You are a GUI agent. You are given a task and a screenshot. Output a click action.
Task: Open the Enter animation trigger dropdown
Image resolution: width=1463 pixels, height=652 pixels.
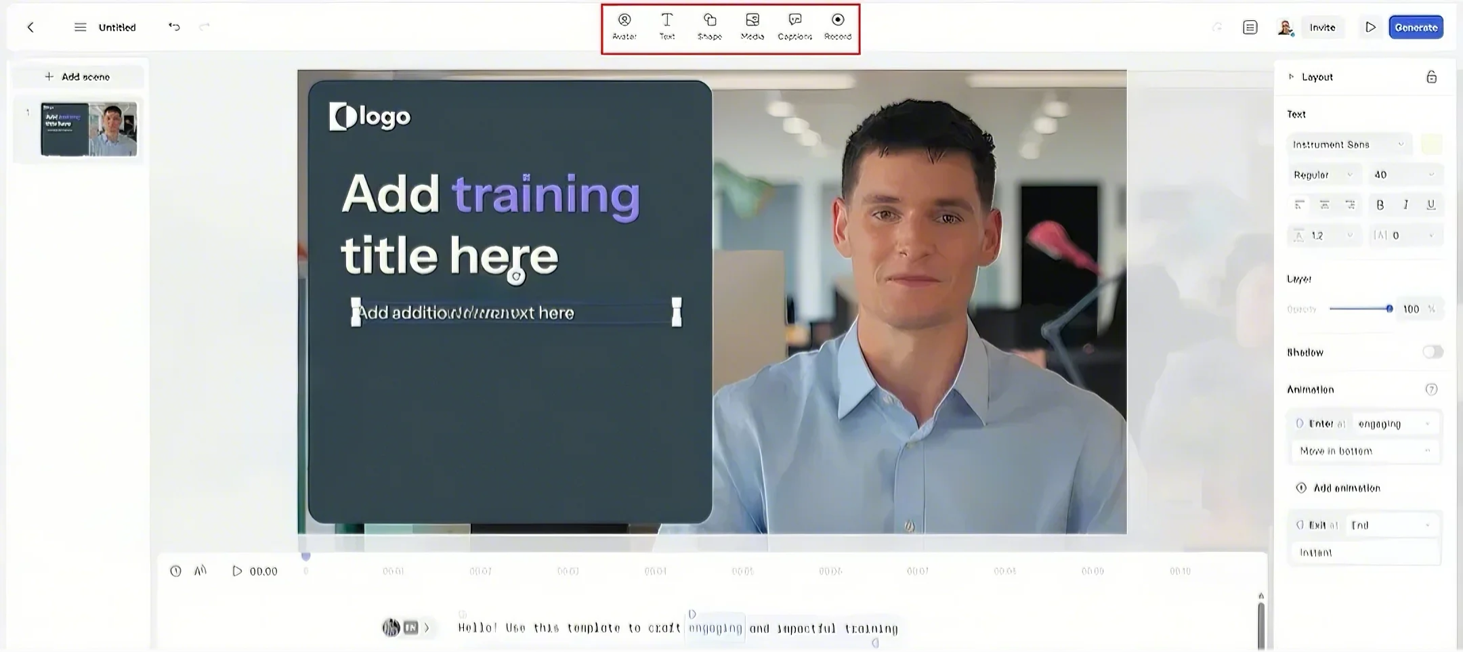click(x=1394, y=424)
